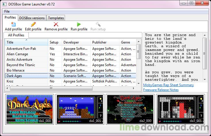This screenshot has height=136, width=211.
Task: Open the Freeware Release Notes link
Action: (x=161, y=90)
